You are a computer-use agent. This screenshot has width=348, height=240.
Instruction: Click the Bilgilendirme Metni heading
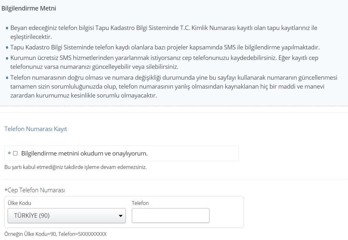29,9
